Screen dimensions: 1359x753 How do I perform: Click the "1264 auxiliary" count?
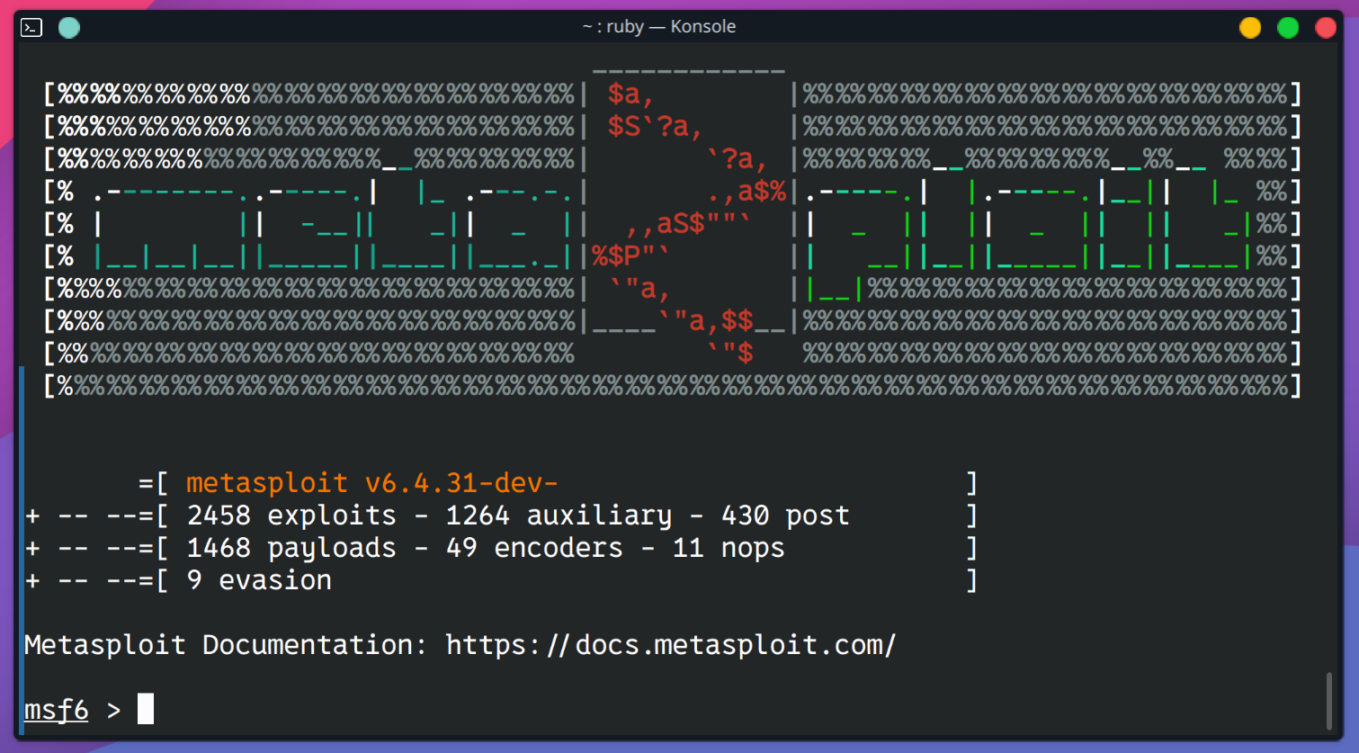pyautogui.click(x=559, y=515)
